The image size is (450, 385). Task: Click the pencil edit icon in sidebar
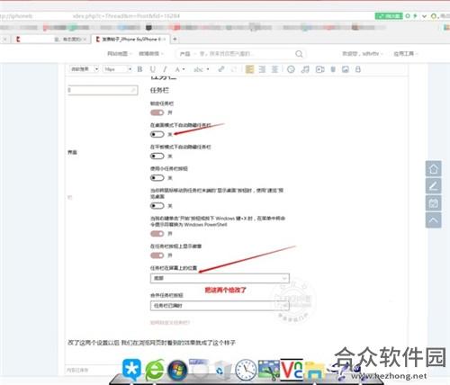point(433,186)
